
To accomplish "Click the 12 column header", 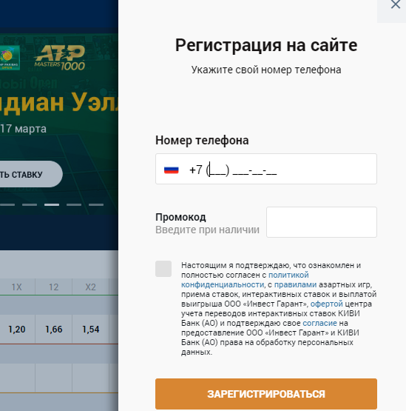I will pos(54,287).
